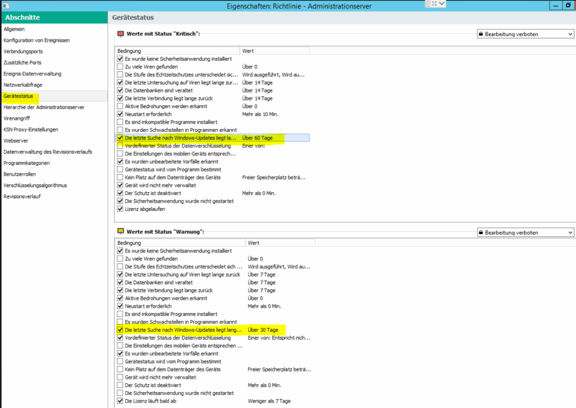Image resolution: width=576 pixels, height=408 pixels.
Task: Open "Datenverwaltung des Revisionsverlaufs" section
Action: [48, 152]
